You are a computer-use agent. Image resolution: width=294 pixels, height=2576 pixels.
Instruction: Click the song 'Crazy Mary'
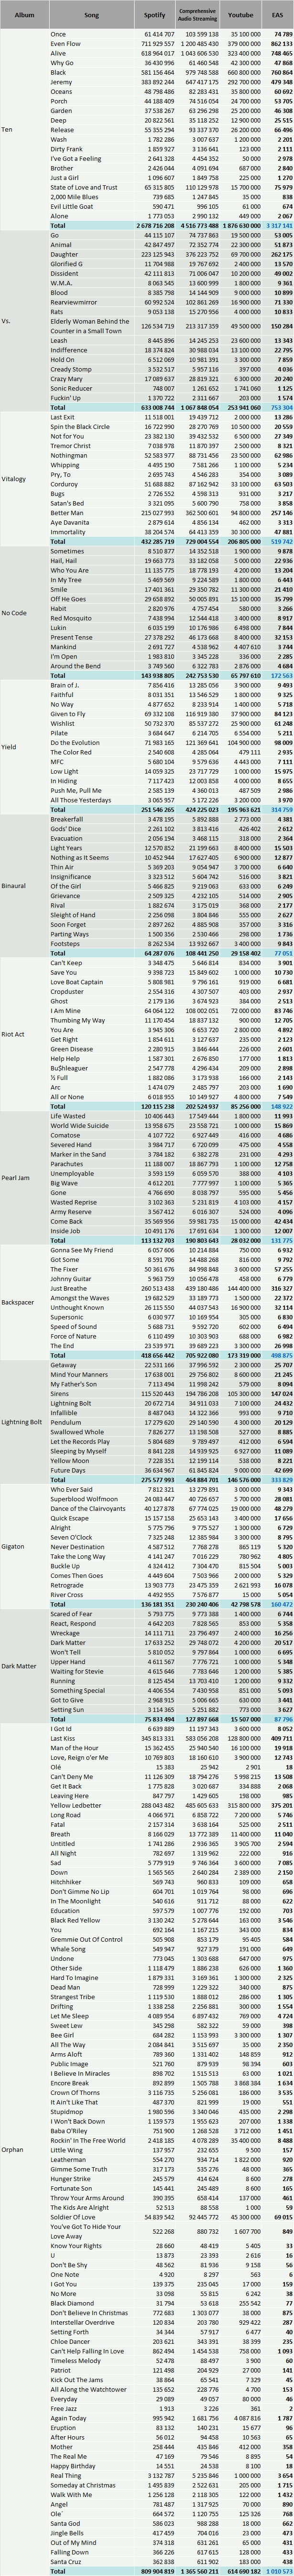[67, 379]
